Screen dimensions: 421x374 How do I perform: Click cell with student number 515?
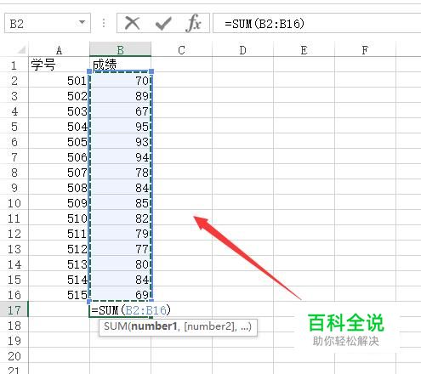click(x=59, y=295)
